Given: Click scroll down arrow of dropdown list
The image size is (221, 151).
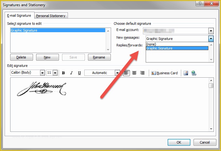Looking at the screenshot, I should click(211, 60).
